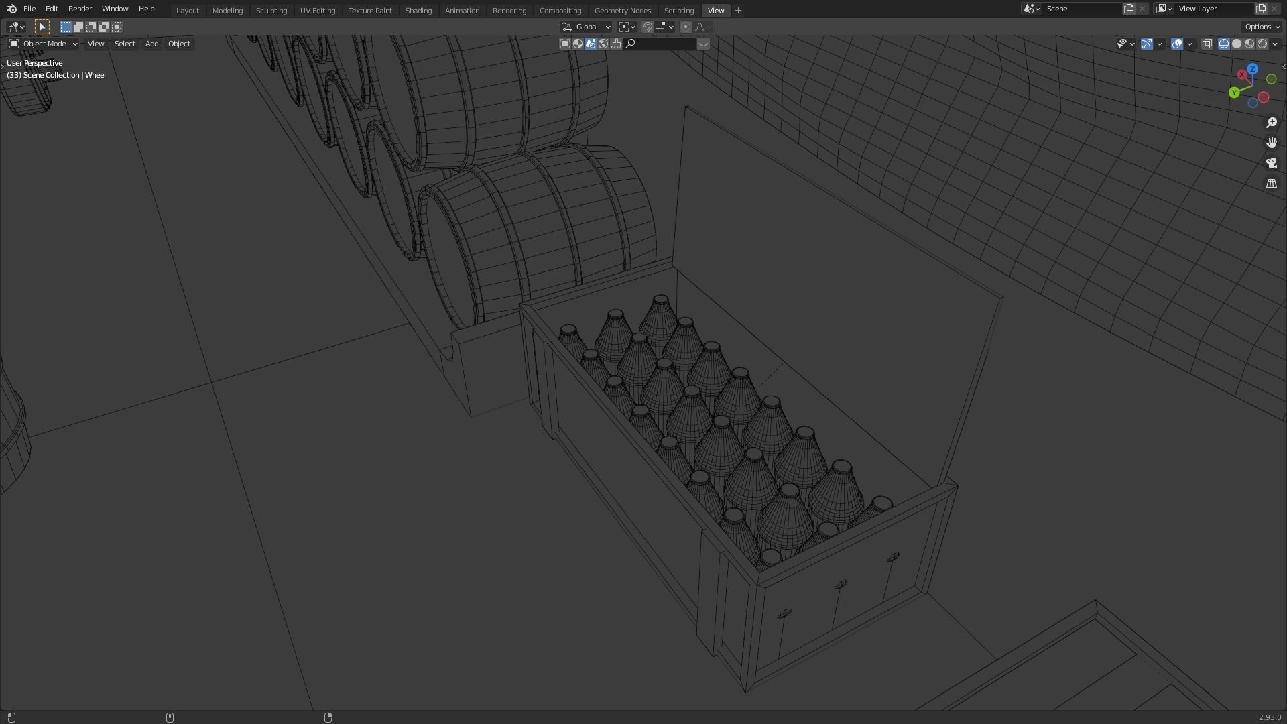Expand the shading options dropdown arrow

point(1275,44)
